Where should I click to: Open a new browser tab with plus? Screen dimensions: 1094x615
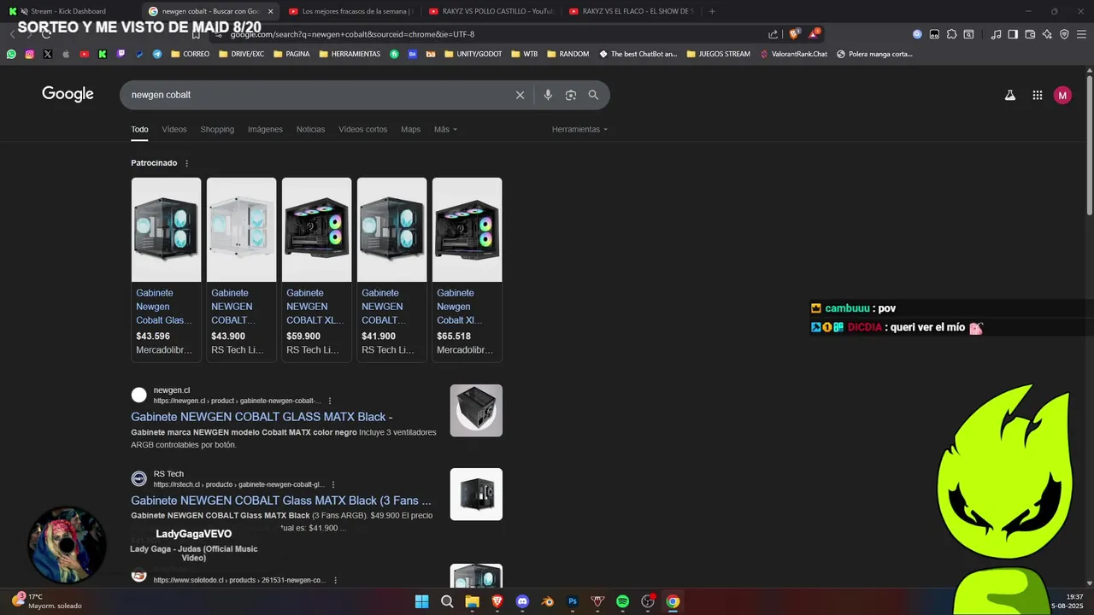tap(712, 11)
